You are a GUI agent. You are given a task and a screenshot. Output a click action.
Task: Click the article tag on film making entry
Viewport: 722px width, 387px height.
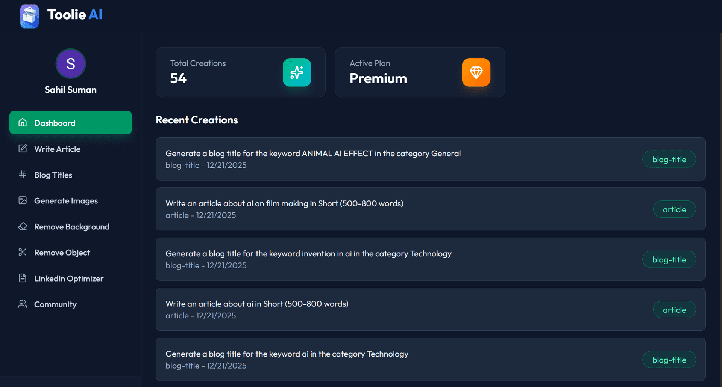[x=674, y=209]
